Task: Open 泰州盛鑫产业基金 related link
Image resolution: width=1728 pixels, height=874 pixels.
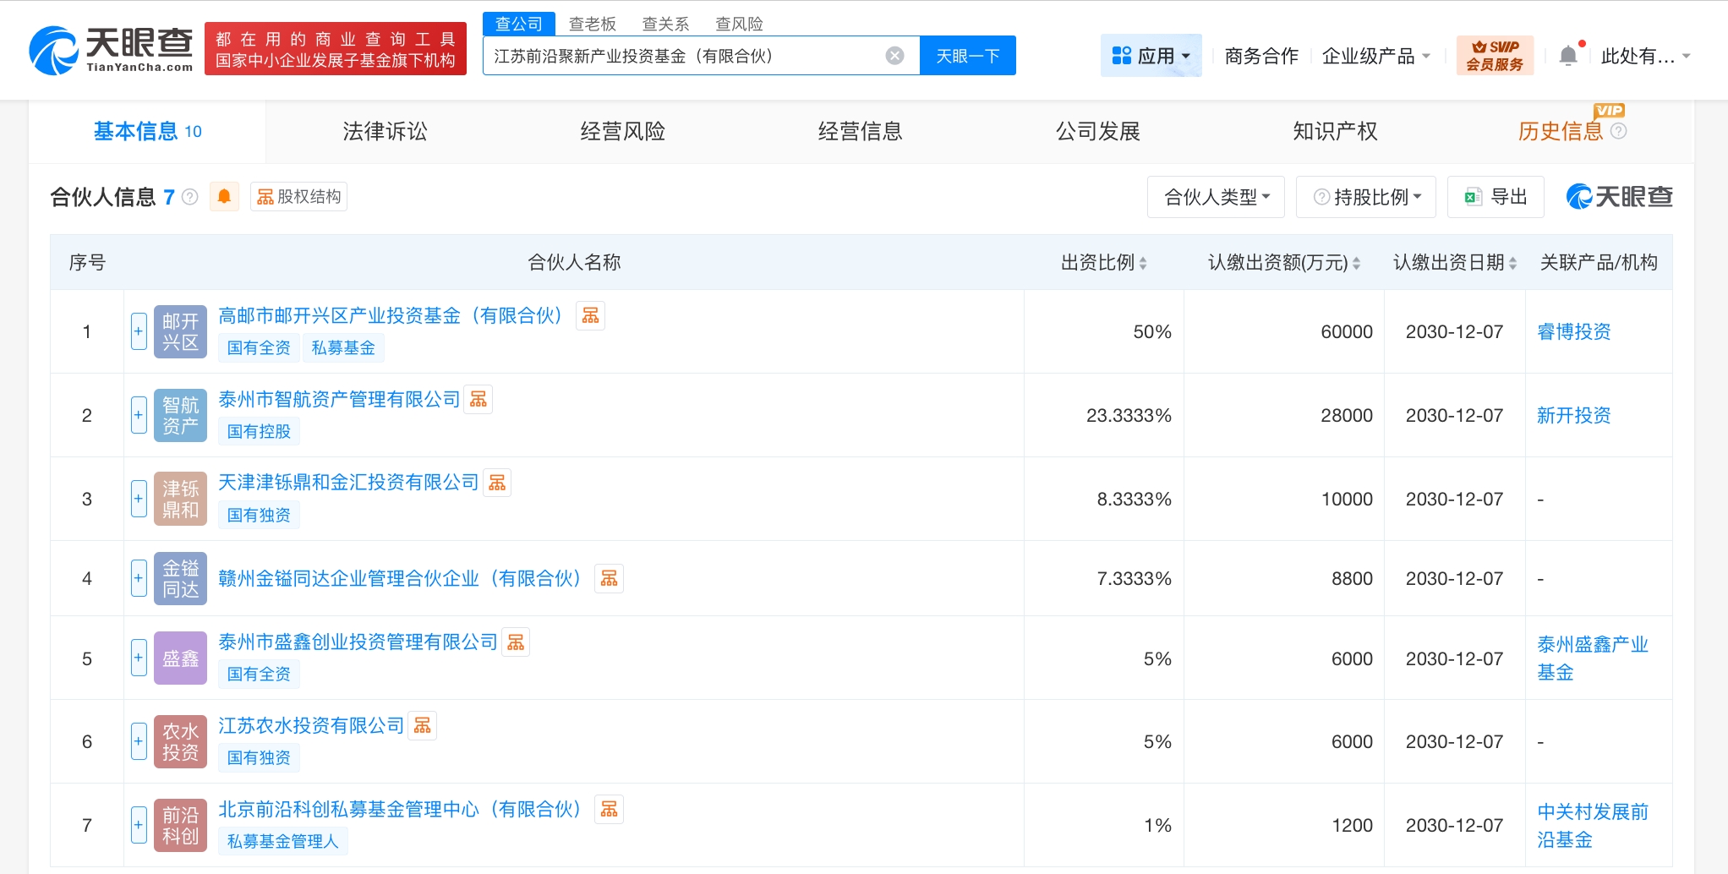Action: click(1593, 658)
